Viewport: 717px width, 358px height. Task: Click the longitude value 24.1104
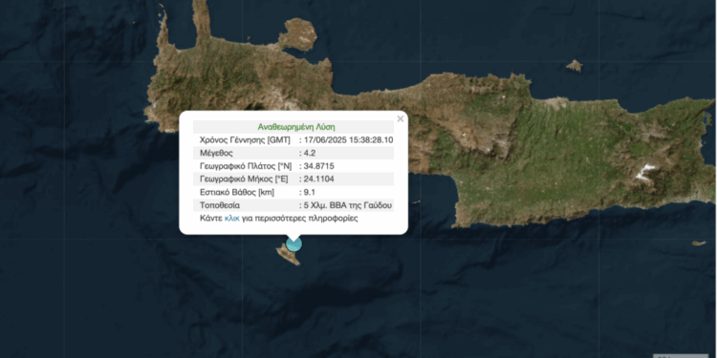[x=318, y=179]
